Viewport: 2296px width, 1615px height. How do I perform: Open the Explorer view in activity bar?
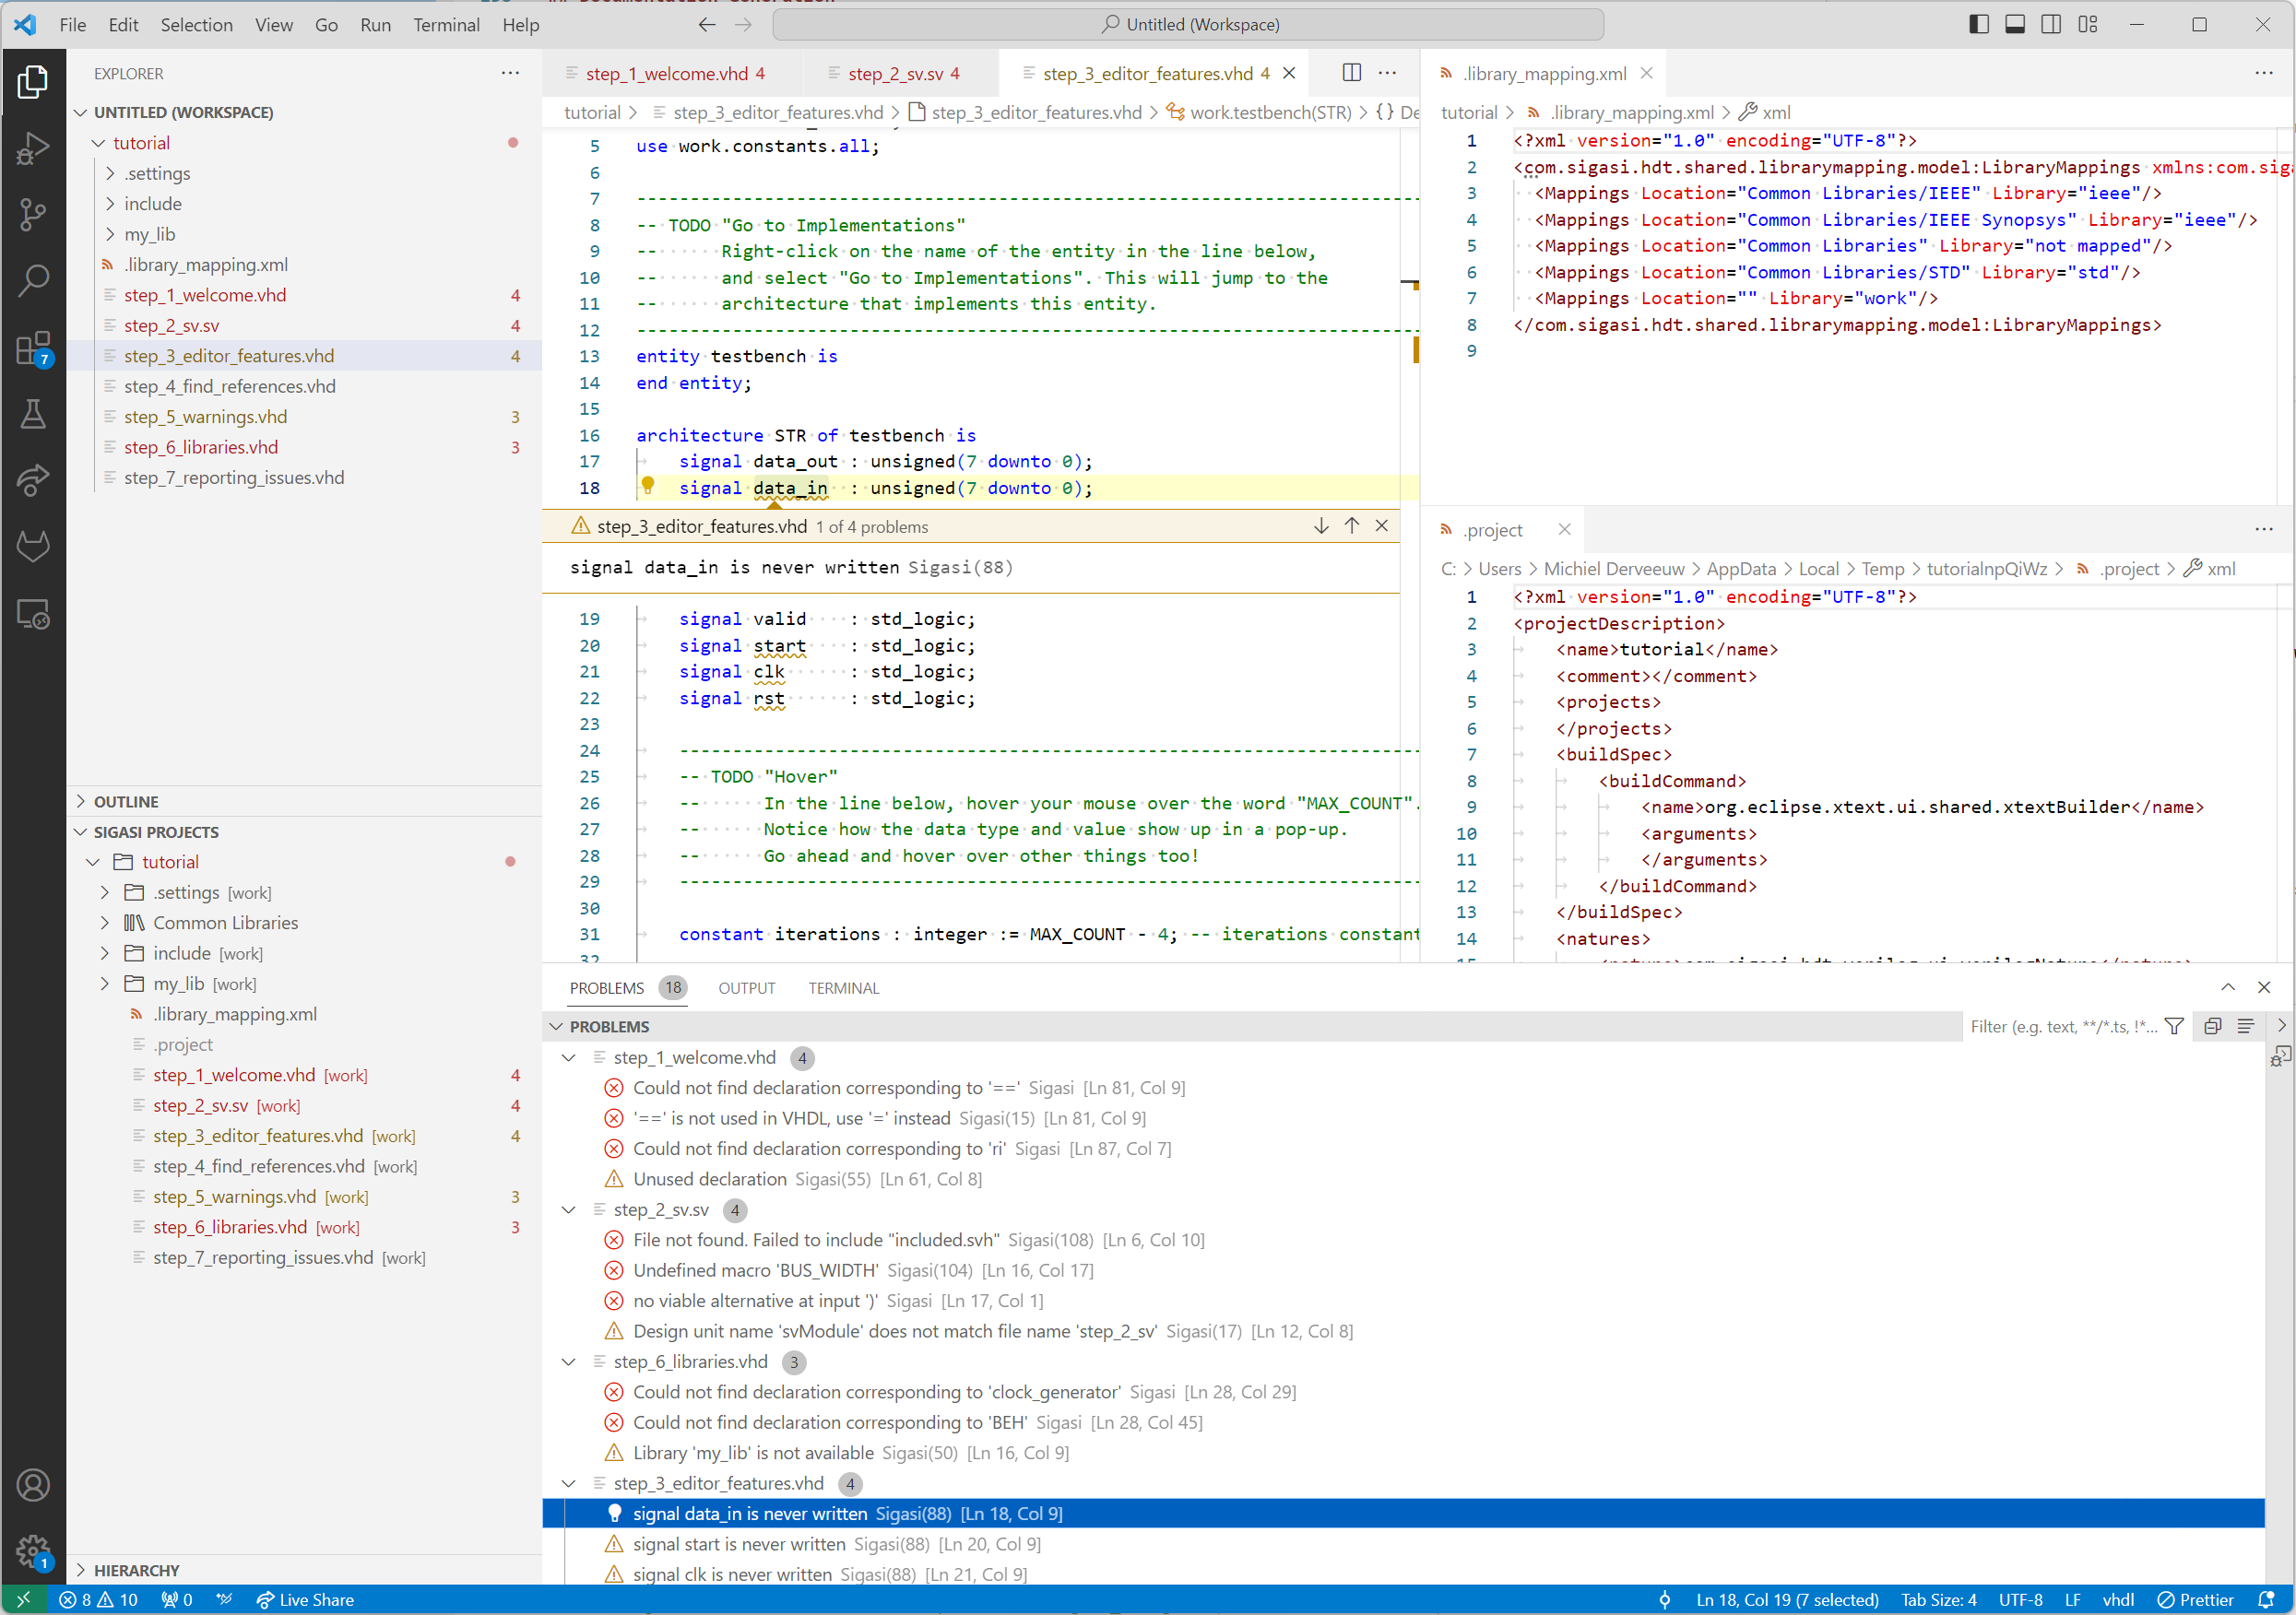click(x=33, y=82)
